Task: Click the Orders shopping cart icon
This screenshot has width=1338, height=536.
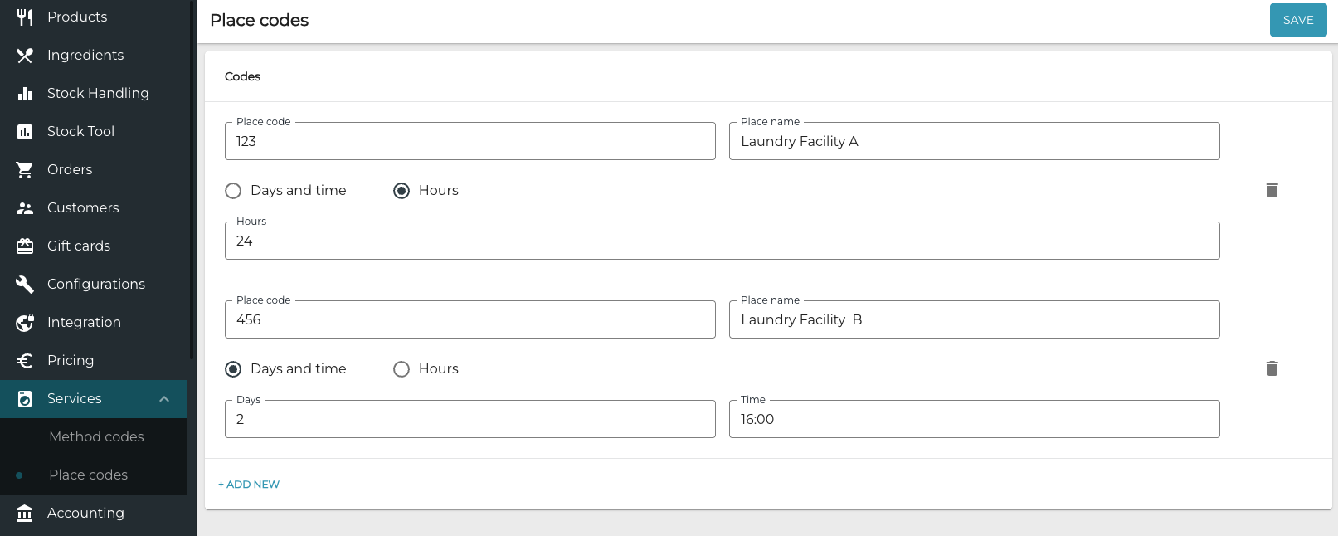Action: (x=25, y=170)
